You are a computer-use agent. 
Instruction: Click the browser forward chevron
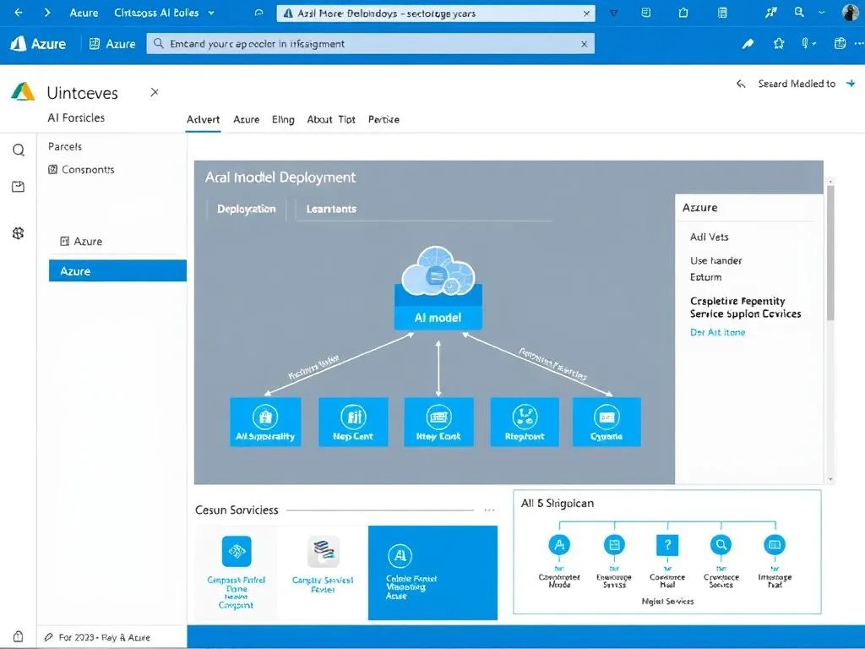point(47,13)
